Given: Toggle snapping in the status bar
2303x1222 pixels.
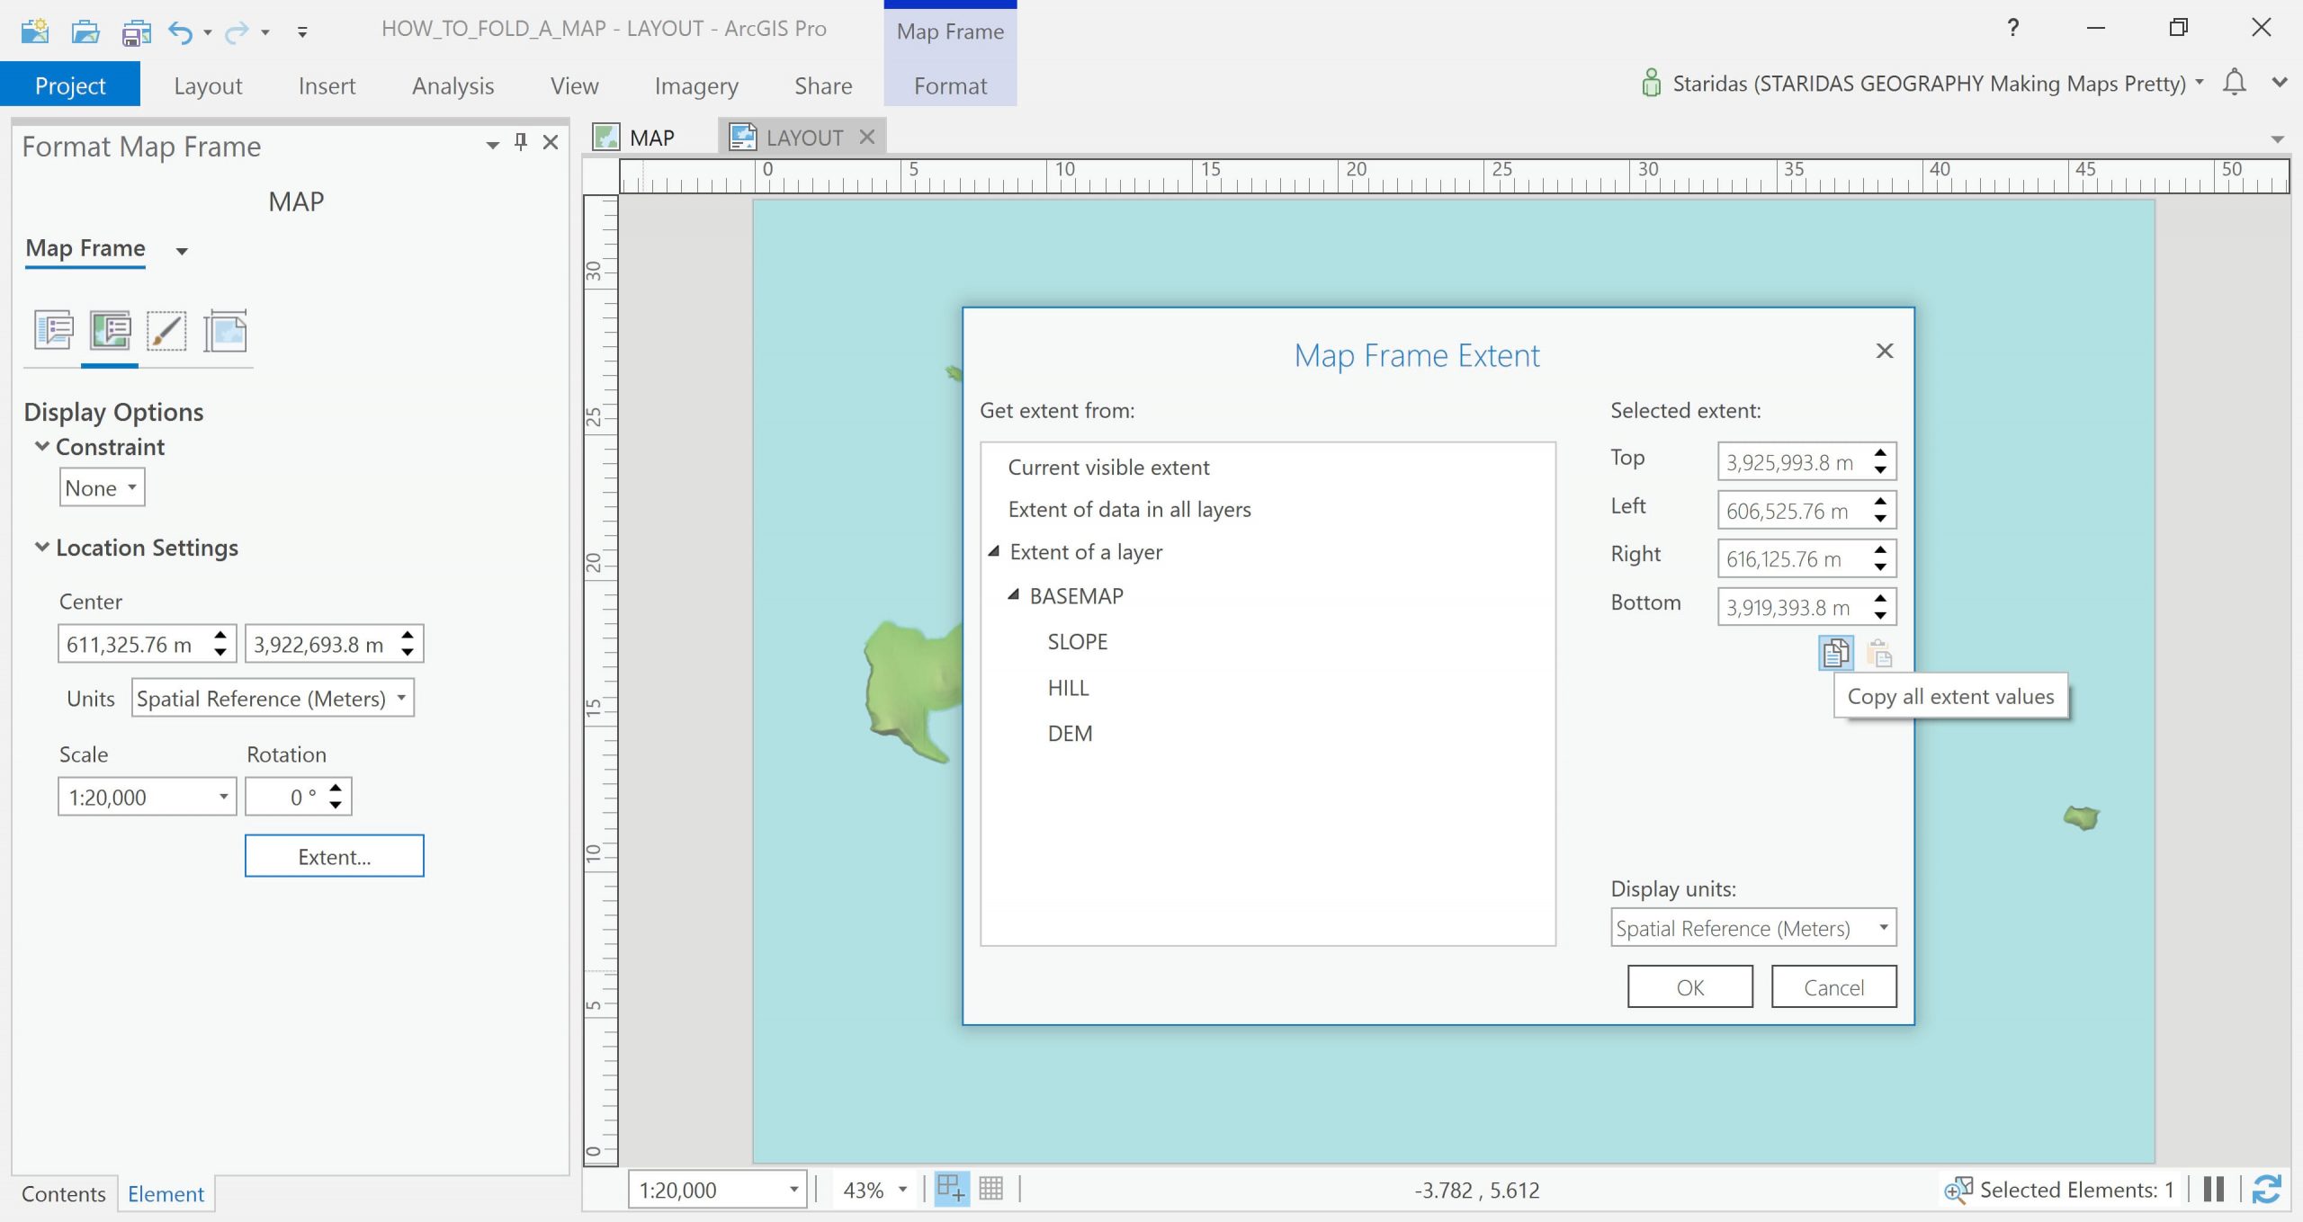Looking at the screenshot, I should [951, 1189].
